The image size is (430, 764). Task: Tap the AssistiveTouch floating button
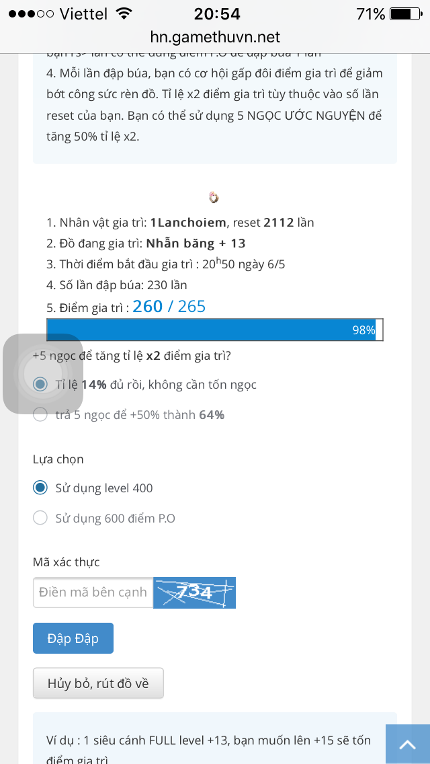[43, 374]
